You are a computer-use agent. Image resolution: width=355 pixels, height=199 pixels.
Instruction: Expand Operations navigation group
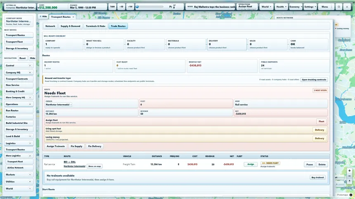point(19,104)
